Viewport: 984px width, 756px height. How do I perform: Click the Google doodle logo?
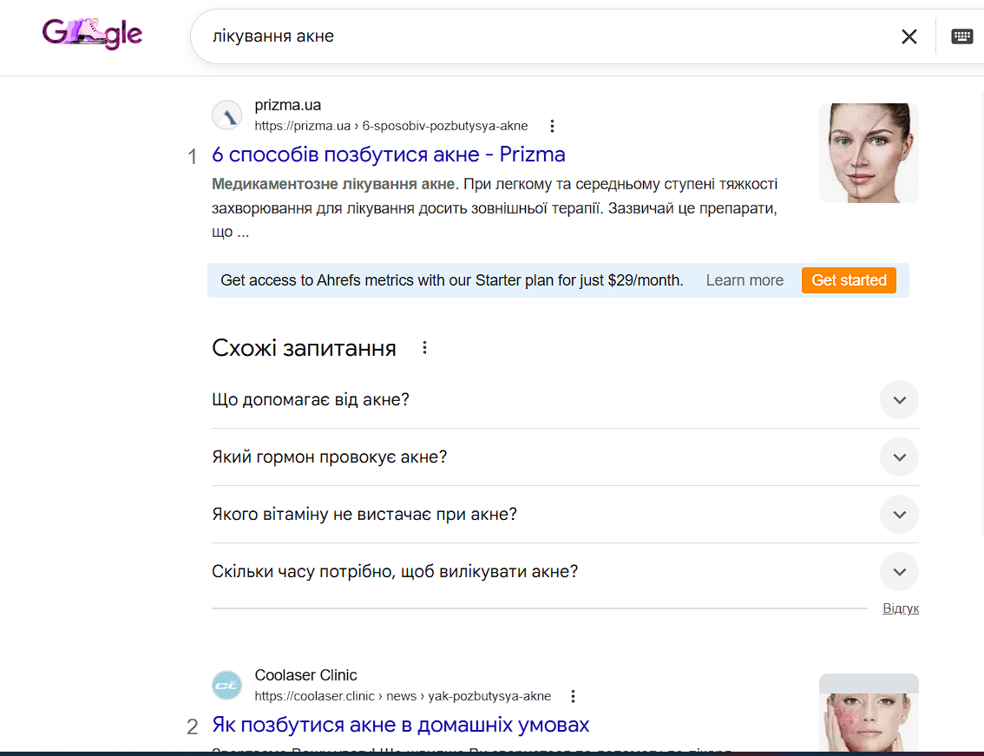[x=92, y=33]
